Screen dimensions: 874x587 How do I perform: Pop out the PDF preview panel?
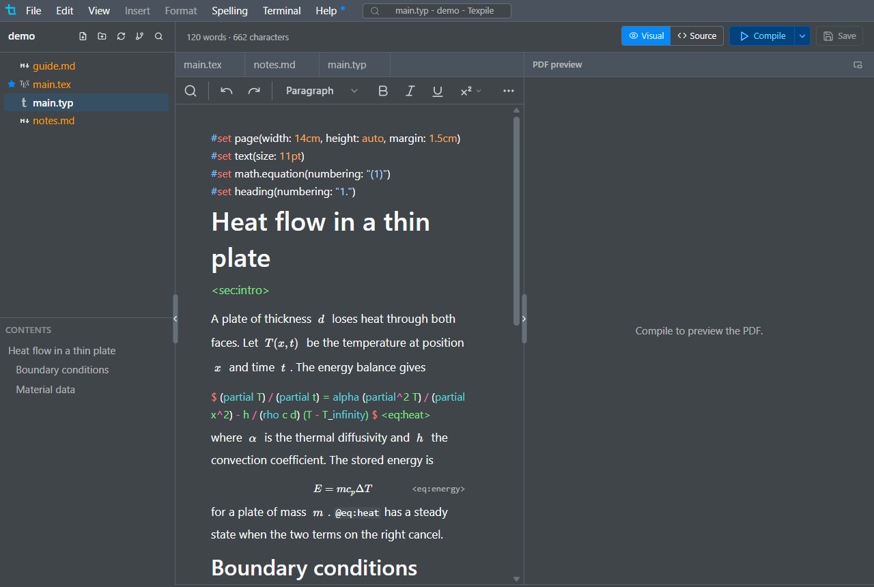click(858, 65)
